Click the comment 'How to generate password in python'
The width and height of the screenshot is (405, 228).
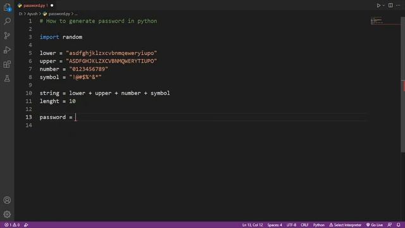(101, 21)
